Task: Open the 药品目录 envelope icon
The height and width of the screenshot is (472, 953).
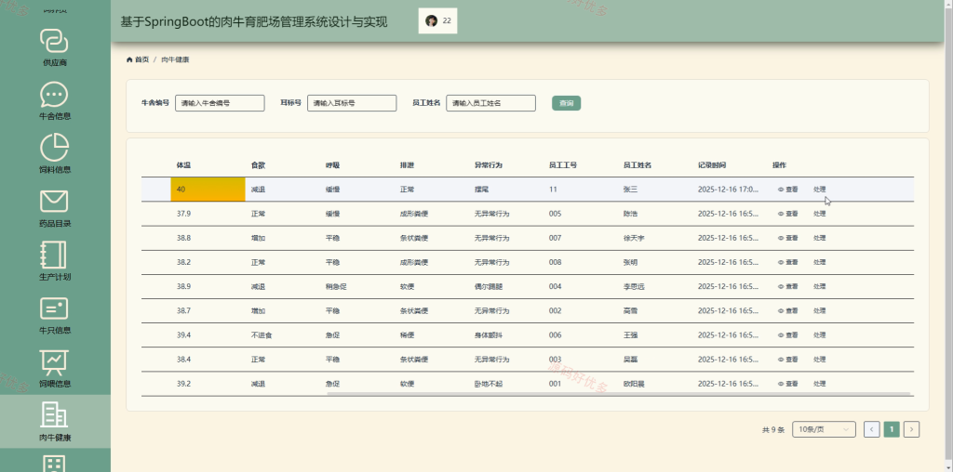Action: 54,202
